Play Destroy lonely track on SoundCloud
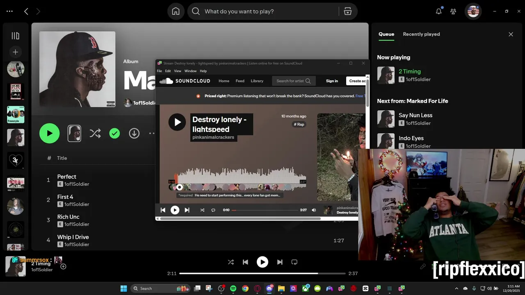This screenshot has height=295, width=525. pos(177,122)
